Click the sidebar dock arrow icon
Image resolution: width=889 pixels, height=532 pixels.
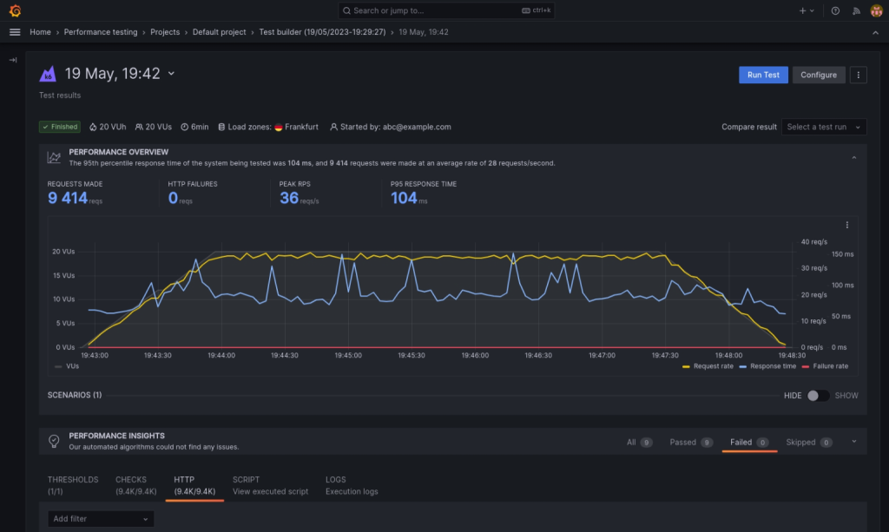tap(13, 60)
